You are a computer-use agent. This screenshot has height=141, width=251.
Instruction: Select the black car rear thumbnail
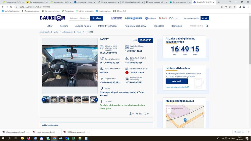pyautogui.click(x=70, y=100)
